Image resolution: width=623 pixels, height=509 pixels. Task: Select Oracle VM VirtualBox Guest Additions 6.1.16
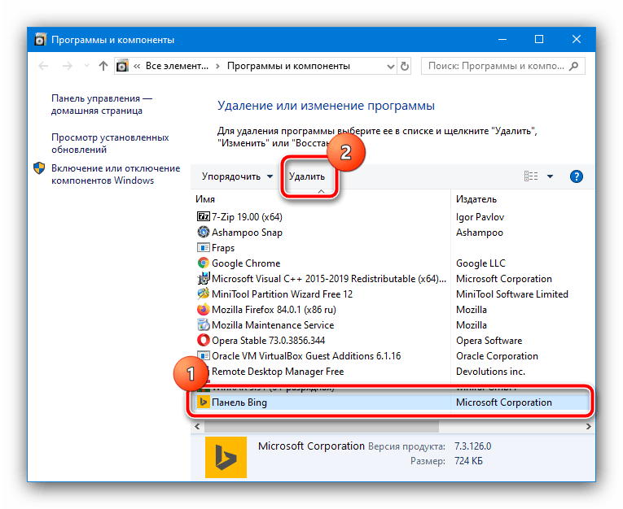point(321,356)
